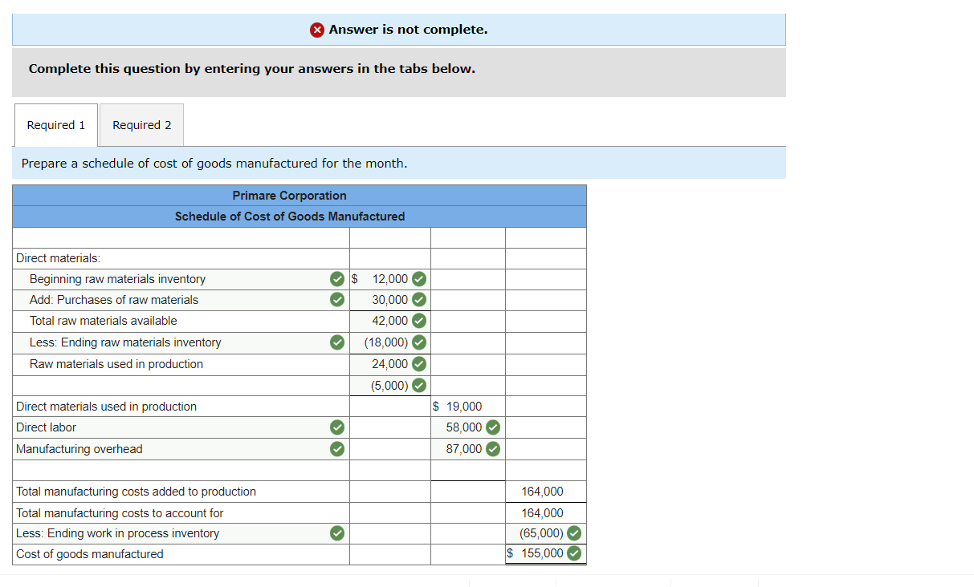Click checkmark beside Add: Purchases of raw materials

(337, 300)
